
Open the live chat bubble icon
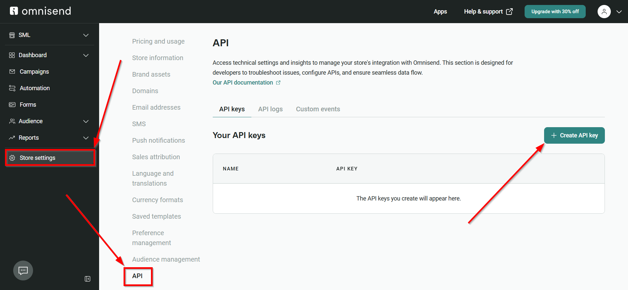point(23,271)
